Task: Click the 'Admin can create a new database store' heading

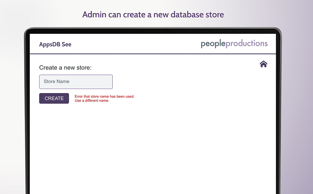Action: [153, 14]
